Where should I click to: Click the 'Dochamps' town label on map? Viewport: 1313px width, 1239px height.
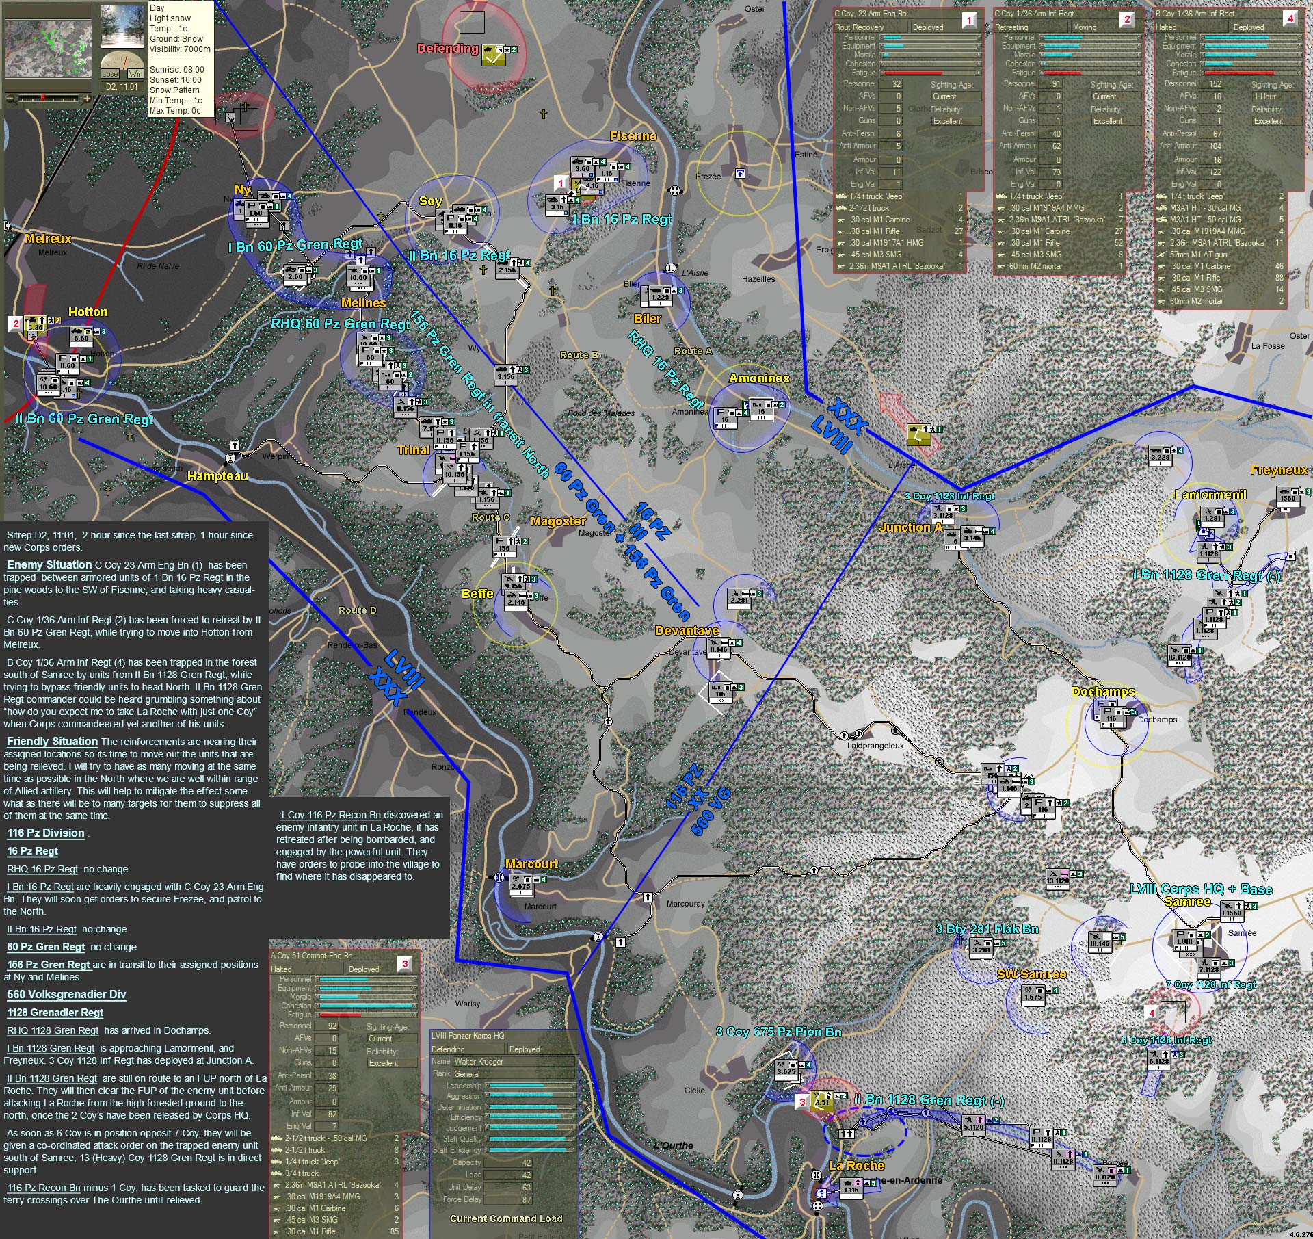click(x=1103, y=692)
